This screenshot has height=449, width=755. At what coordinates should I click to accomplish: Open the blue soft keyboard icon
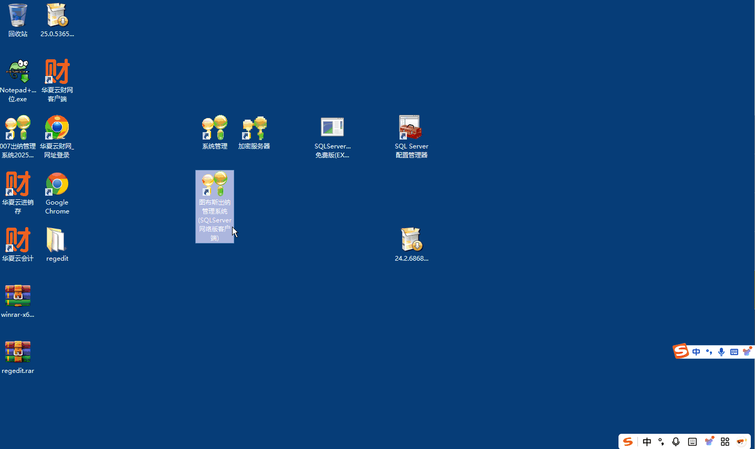(734, 352)
